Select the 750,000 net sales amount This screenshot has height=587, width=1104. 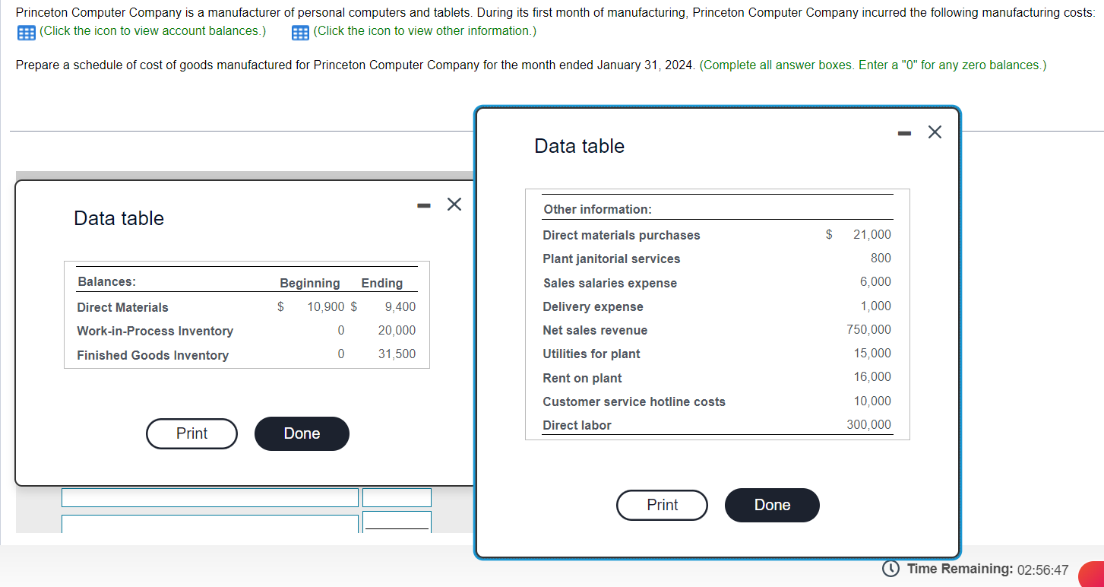(869, 330)
